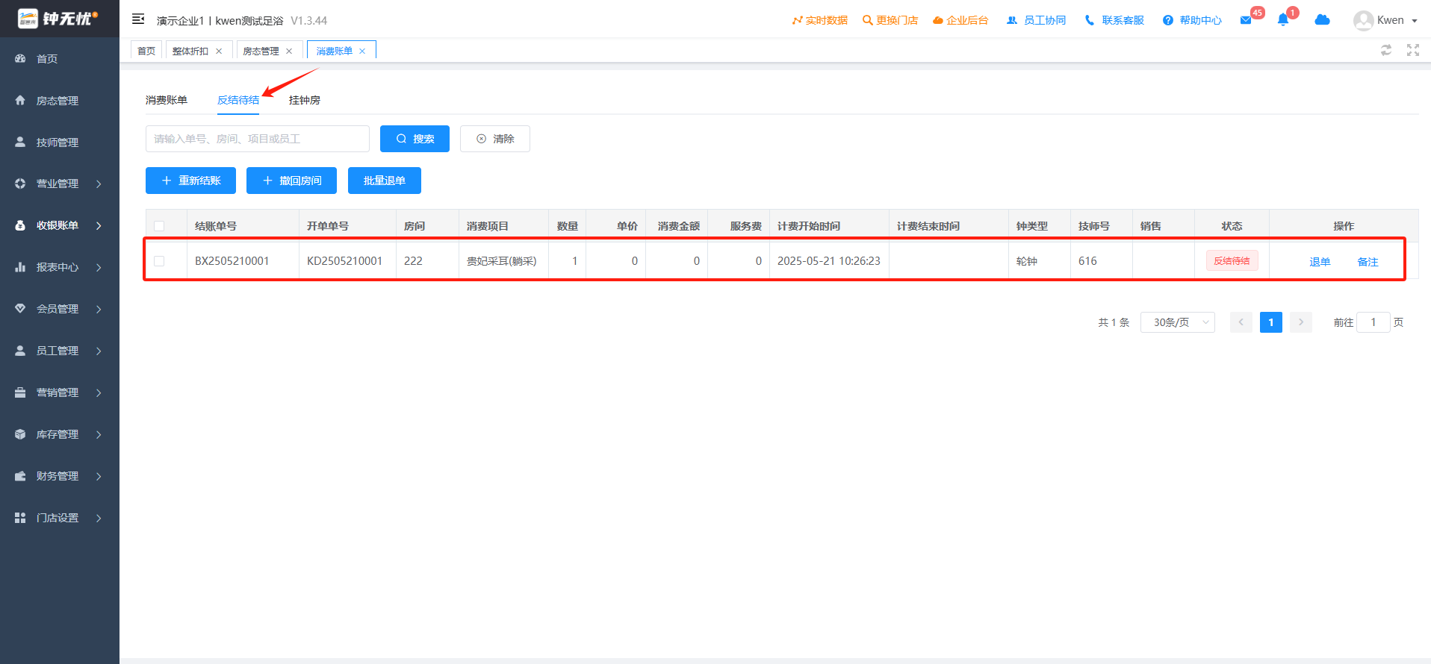Viewport: 1431px width, 664px height.
Task: Open 企业后台 link
Action: point(960,20)
